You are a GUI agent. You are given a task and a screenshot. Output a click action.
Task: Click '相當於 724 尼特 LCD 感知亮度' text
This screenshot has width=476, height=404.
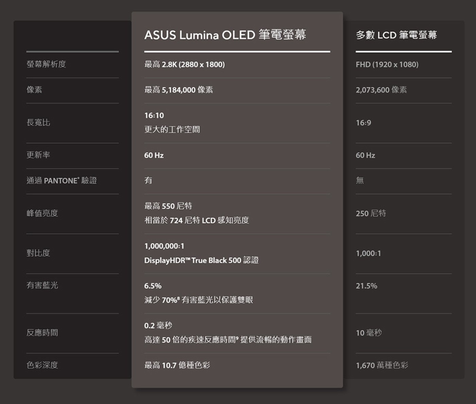point(197,220)
